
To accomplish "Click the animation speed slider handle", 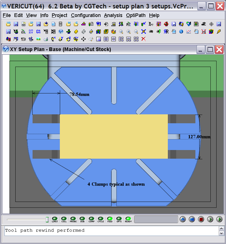I will pos(47,220).
